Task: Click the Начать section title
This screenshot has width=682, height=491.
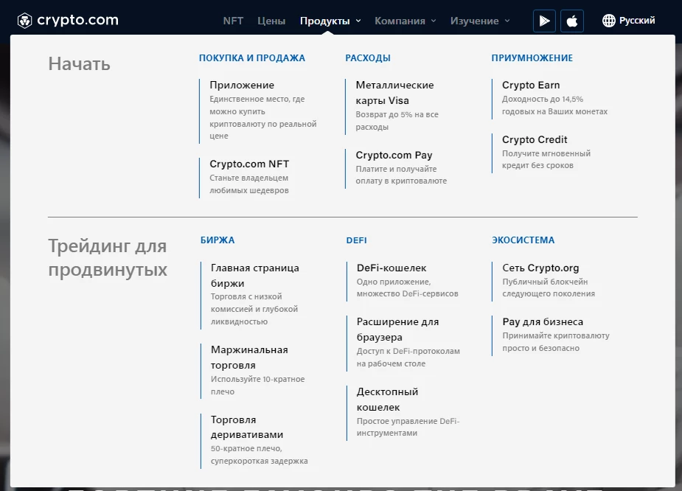Action: [79, 64]
